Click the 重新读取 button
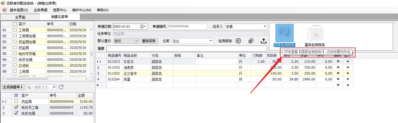Screen dimensions: 398x123 (149, 41)
